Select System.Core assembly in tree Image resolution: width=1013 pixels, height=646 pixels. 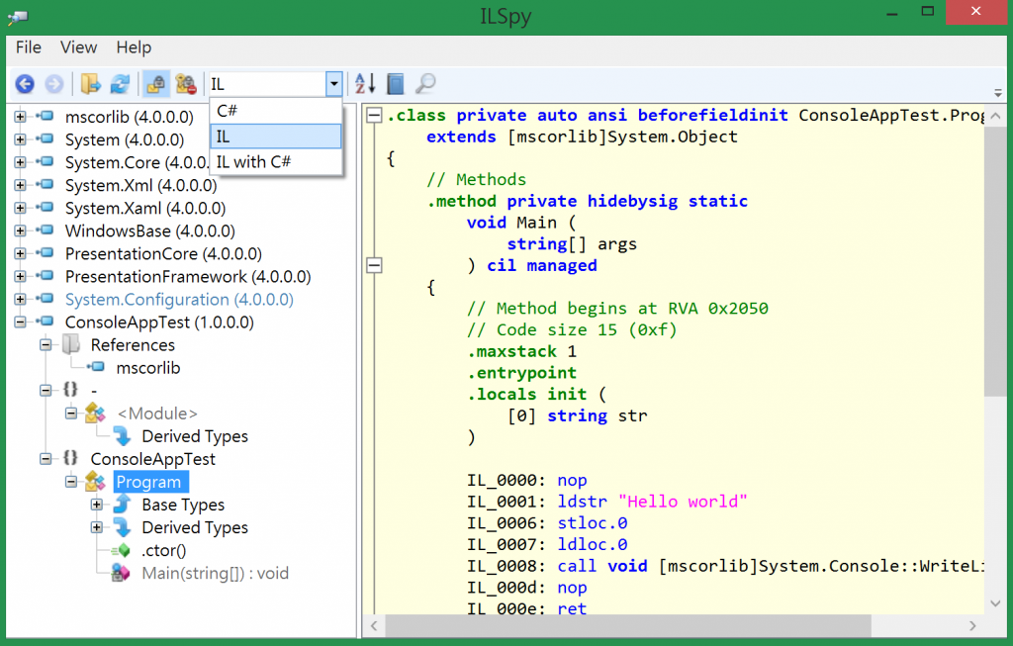137,163
